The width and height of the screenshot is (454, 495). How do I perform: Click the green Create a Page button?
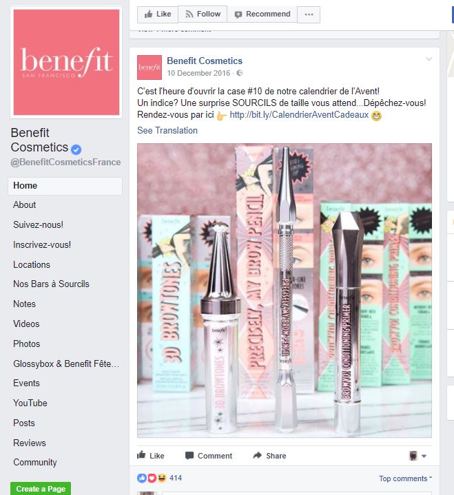(41, 489)
